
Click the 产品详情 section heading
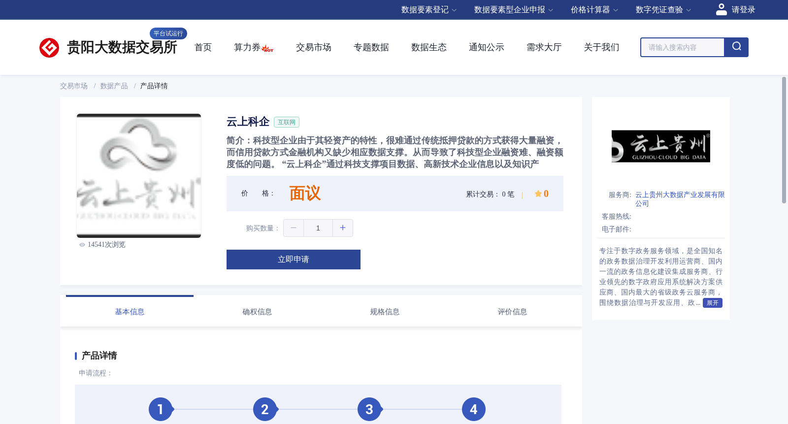(x=99, y=356)
